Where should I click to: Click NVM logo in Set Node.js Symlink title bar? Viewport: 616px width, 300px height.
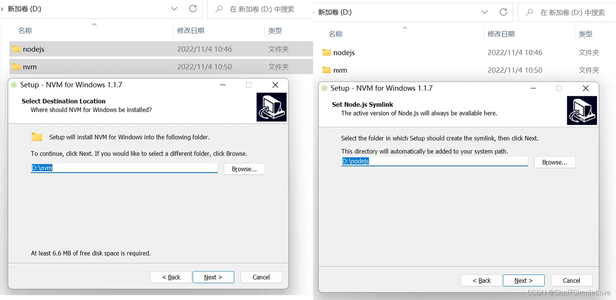325,88
